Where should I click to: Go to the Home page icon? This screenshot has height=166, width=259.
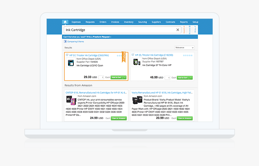[65, 22]
